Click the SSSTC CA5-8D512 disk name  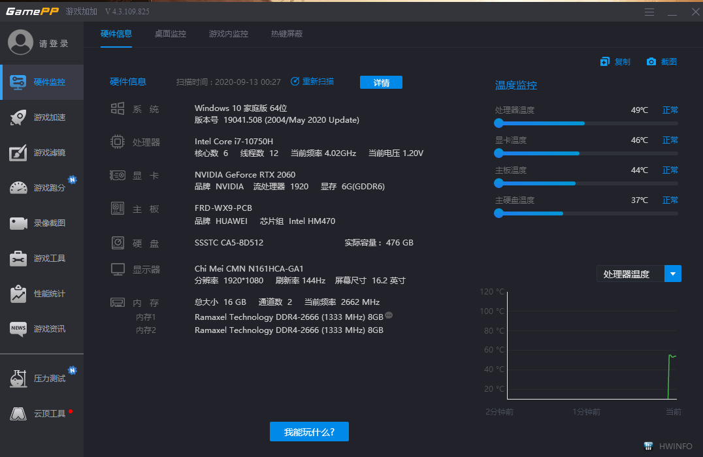coord(229,243)
